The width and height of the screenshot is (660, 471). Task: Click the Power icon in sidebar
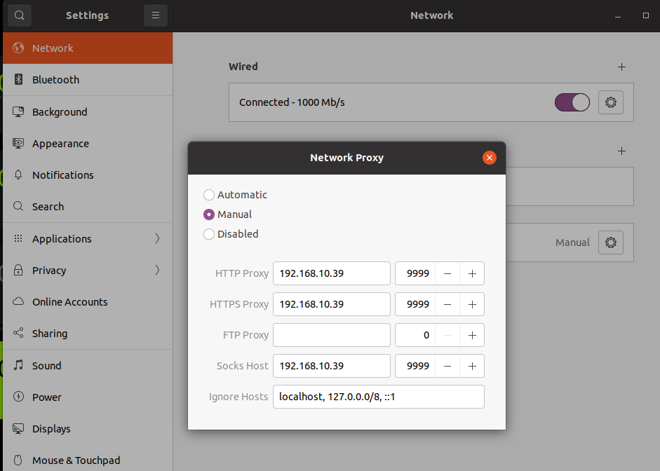(x=18, y=397)
